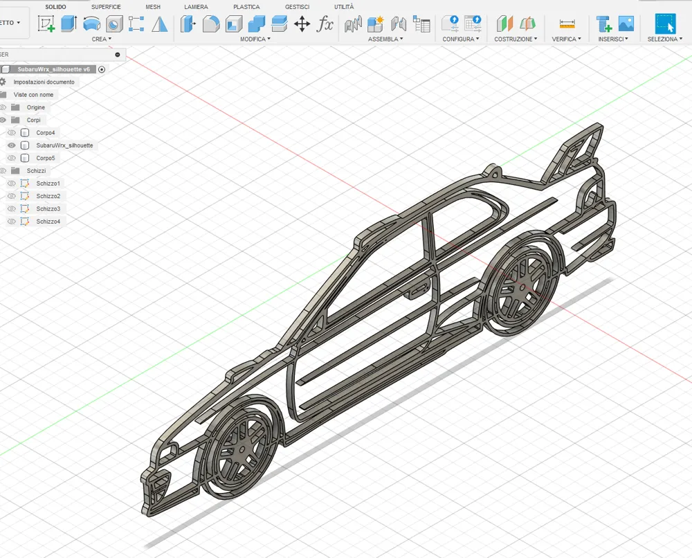Click the New Component icon
The image size is (692, 558).
coord(376,24)
